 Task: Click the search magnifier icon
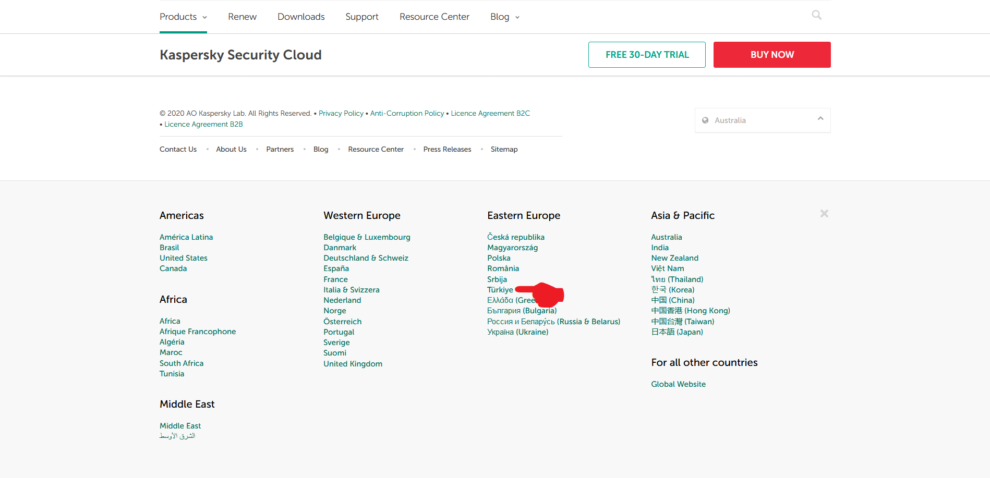tap(816, 15)
